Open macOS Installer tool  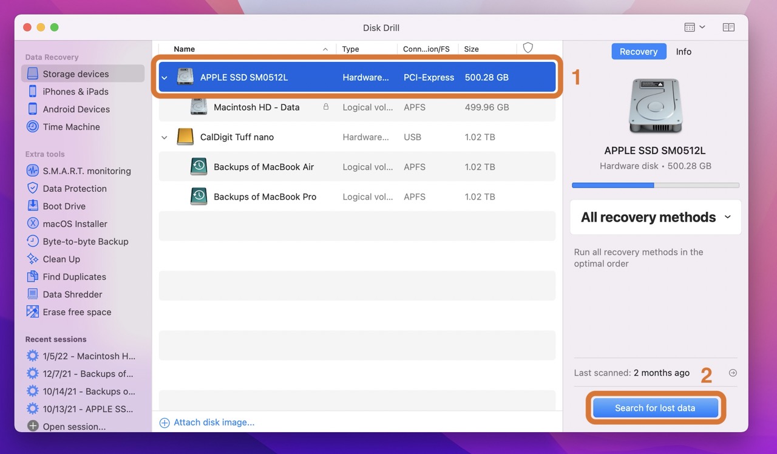tap(75, 224)
